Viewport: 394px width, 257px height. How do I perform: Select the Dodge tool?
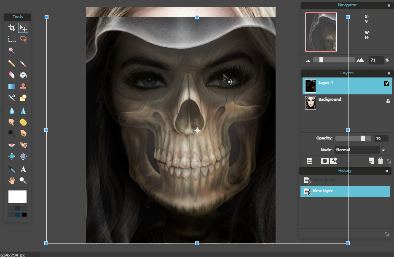[11, 133]
